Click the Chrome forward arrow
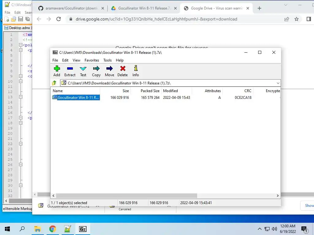This screenshot has height=235, width=314. pyautogui.click(x=49, y=19)
